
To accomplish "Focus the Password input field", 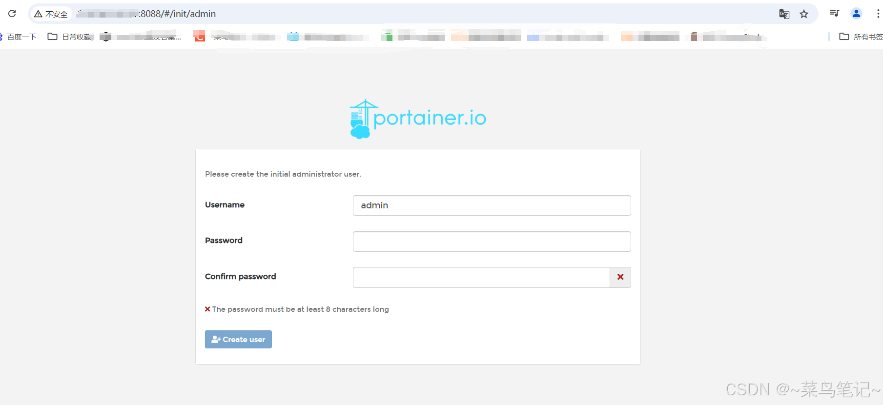I will click(x=492, y=242).
